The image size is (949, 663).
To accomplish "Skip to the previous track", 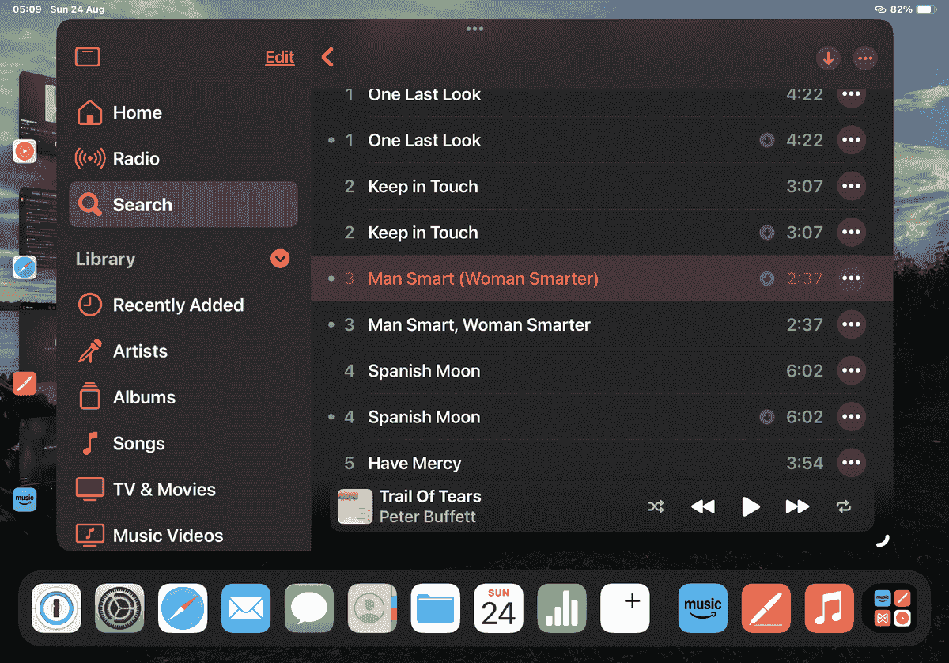I will point(702,507).
